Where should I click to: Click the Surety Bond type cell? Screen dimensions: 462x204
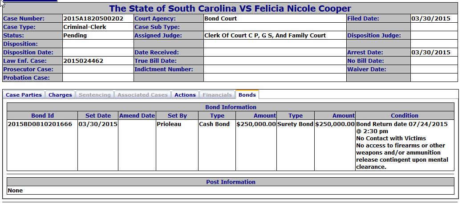[x=295, y=124]
